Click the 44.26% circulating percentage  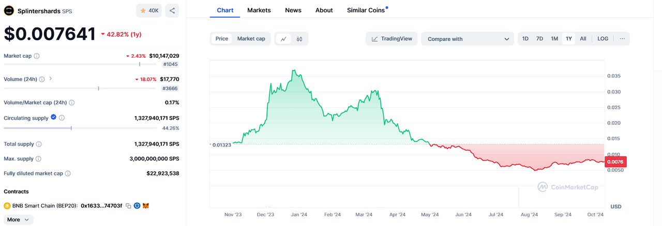[171, 128]
